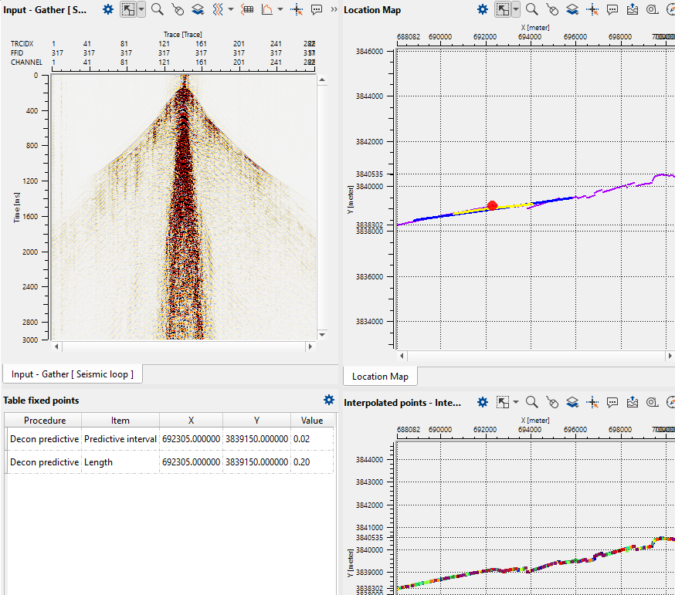Open trace header table icon in Gather toolbar
Viewport: 675px width, 595px height.
point(247,9)
